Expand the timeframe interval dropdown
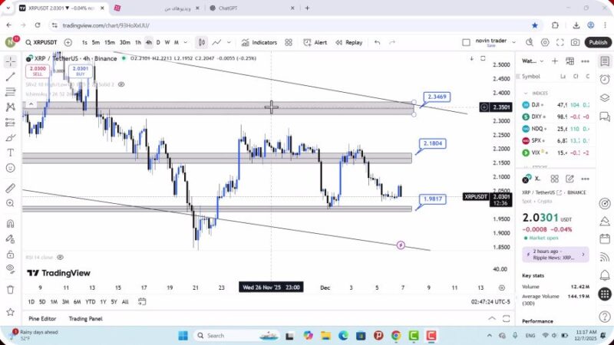The image size is (614, 345). [x=185, y=43]
